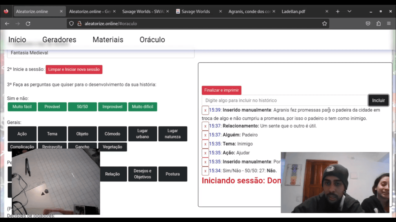Click the browser back arrow
This screenshot has width=396, height=222.
pyautogui.click(x=7, y=24)
